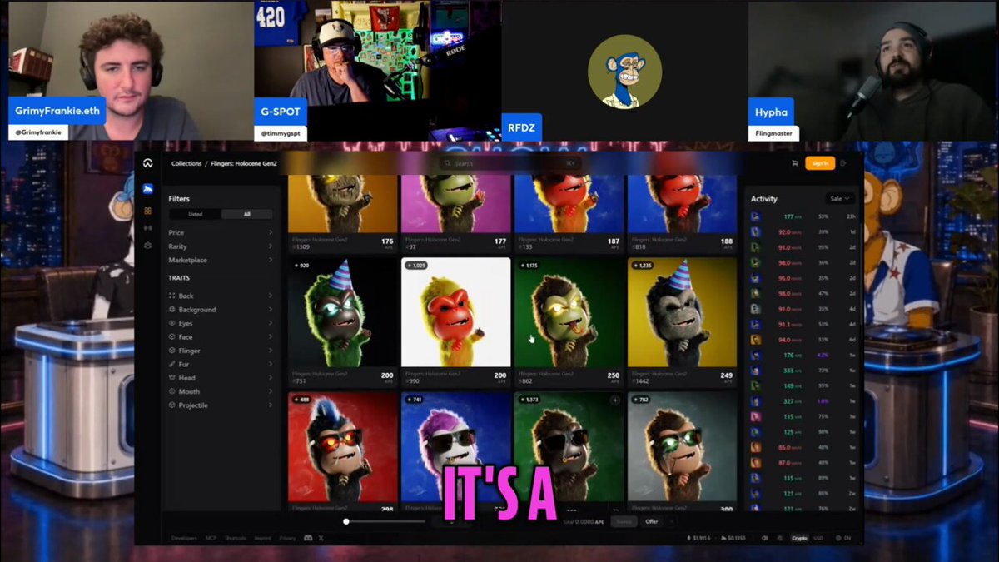
Task: Click the orange Sign In button
Action: tap(820, 163)
